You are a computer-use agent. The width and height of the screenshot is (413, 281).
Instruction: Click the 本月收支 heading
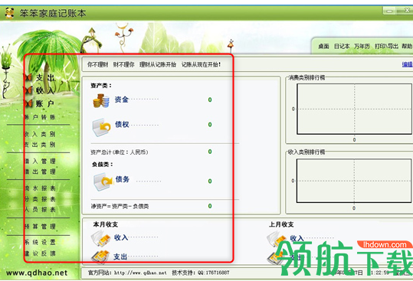[106, 224]
